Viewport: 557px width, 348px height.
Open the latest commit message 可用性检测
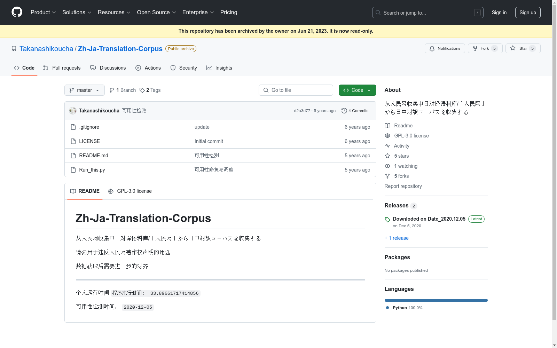[134, 111]
